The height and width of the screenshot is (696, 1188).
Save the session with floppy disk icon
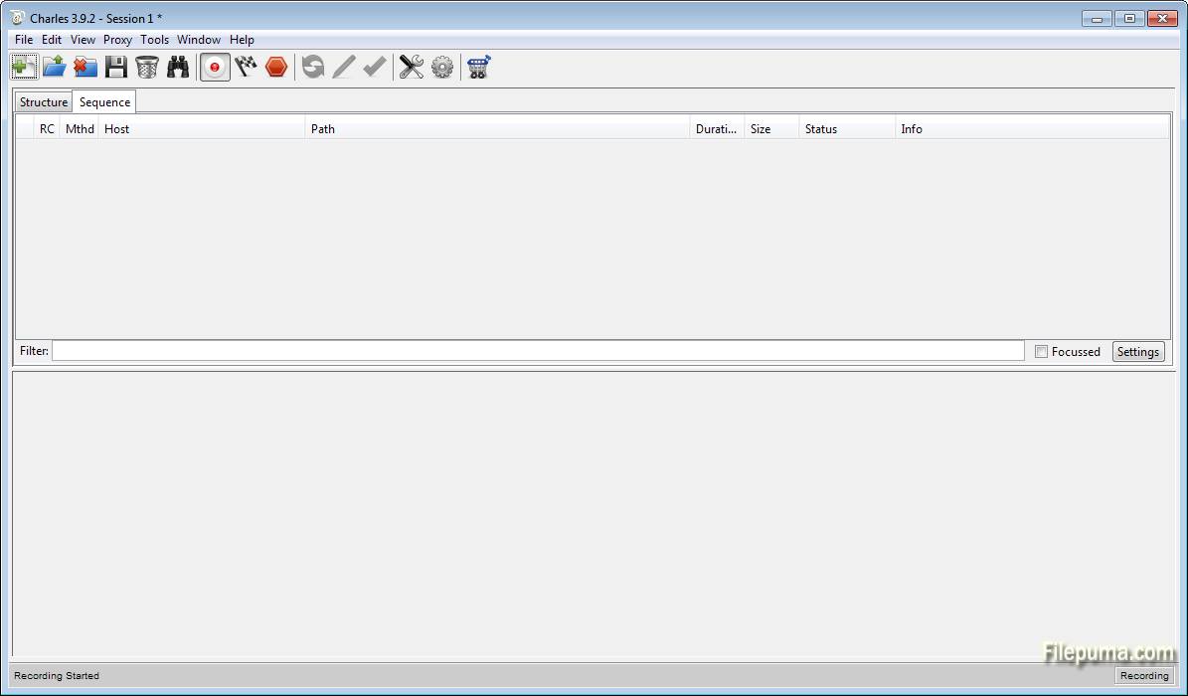114,67
